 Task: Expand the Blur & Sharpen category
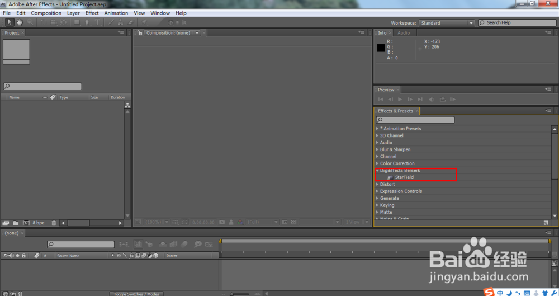pyautogui.click(x=377, y=149)
